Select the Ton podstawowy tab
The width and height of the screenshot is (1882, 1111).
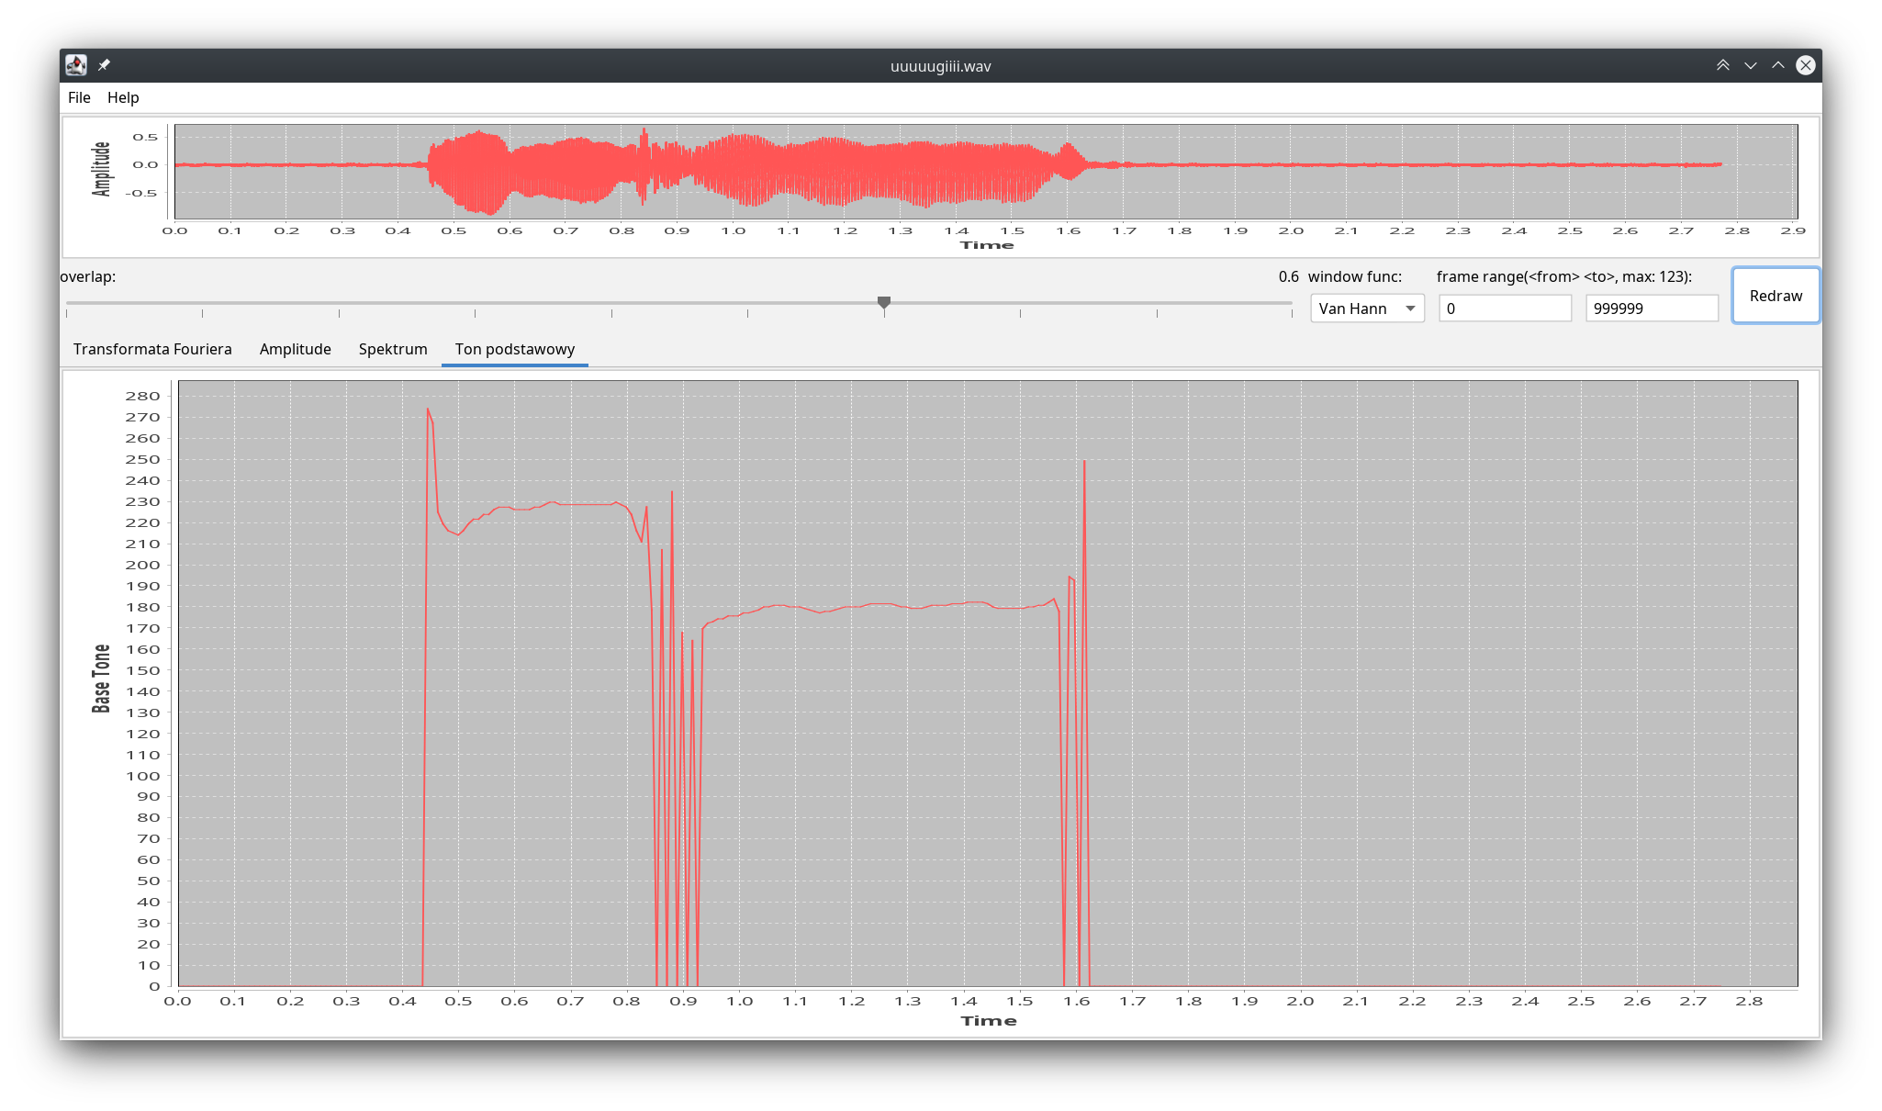click(514, 349)
